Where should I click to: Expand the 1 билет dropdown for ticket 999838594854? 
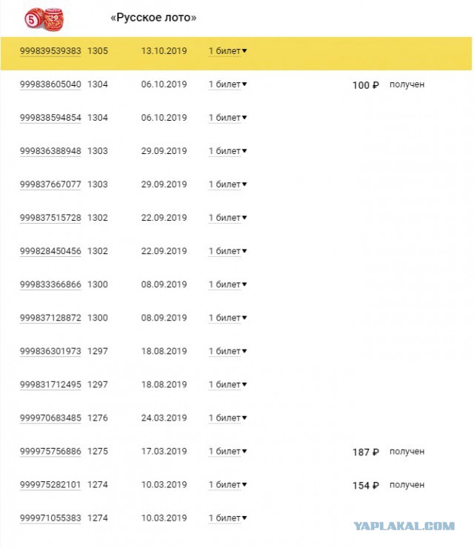(x=227, y=118)
